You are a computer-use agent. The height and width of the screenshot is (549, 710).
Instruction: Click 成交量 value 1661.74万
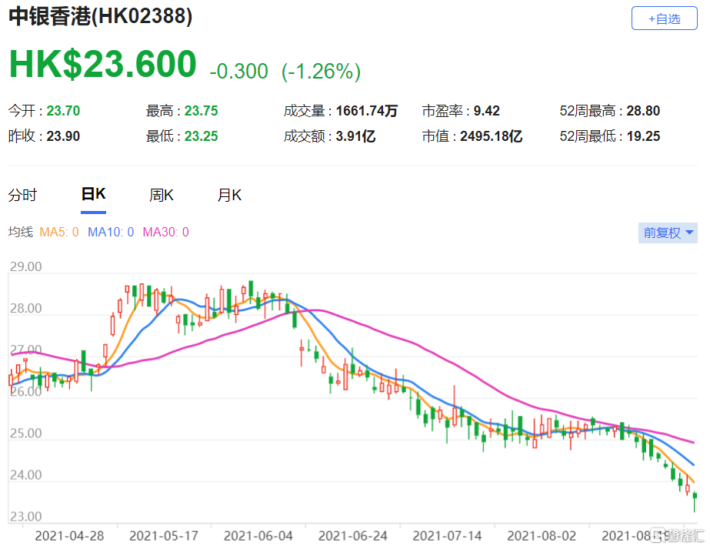coord(367,111)
